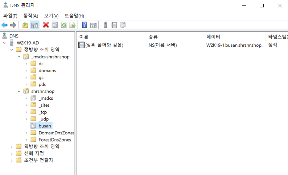The image size is (288, 175).
Task: Click the 정적 timestamp cell
Action: click(x=272, y=45)
